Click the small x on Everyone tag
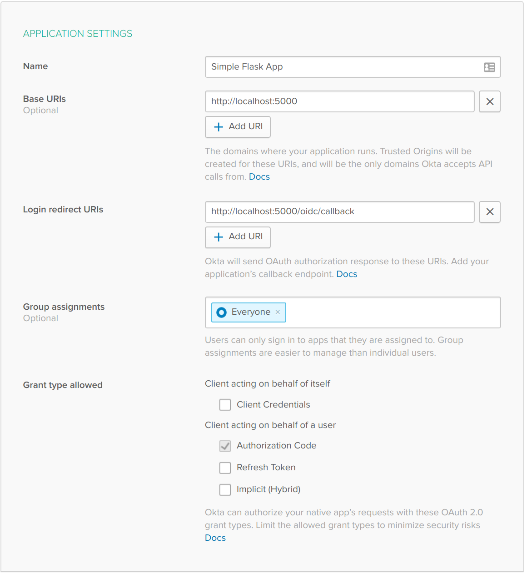 pos(278,312)
